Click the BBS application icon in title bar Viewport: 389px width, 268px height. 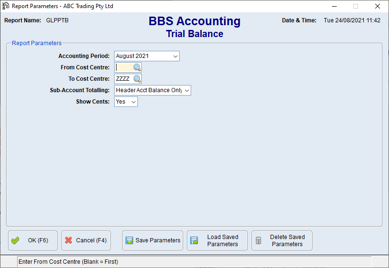click(6, 6)
